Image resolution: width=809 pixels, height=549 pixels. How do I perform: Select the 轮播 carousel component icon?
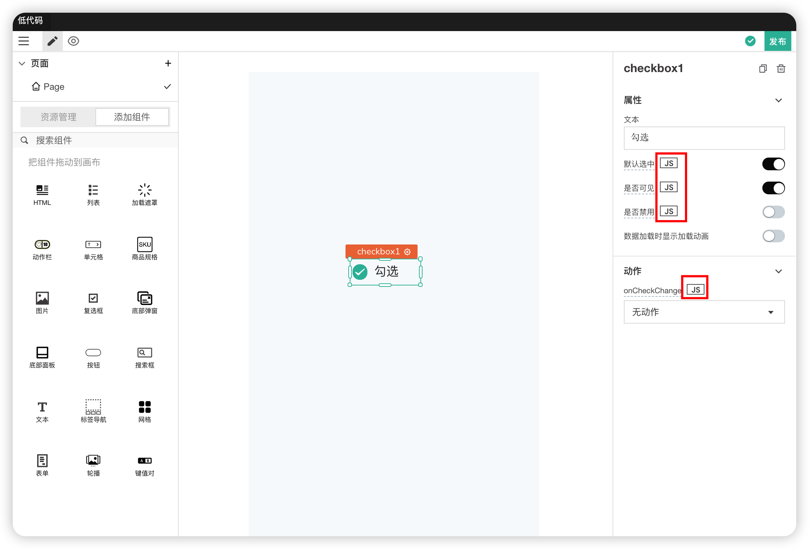93,460
